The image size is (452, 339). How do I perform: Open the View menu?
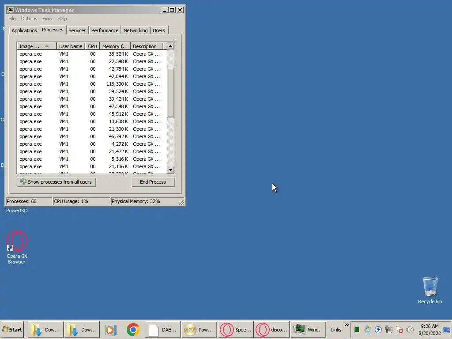[x=47, y=19]
